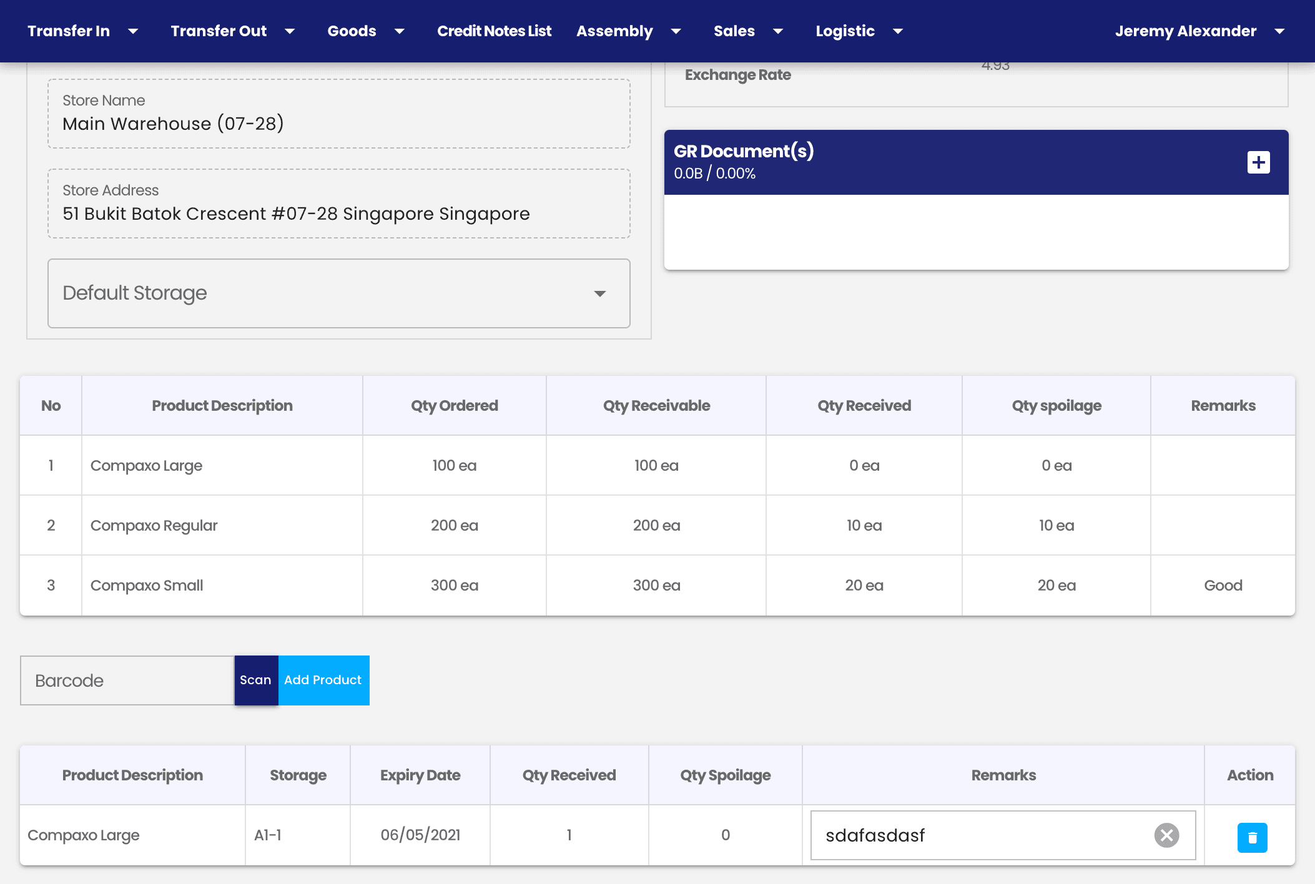Click the Product Description header in order table

pyautogui.click(x=222, y=406)
